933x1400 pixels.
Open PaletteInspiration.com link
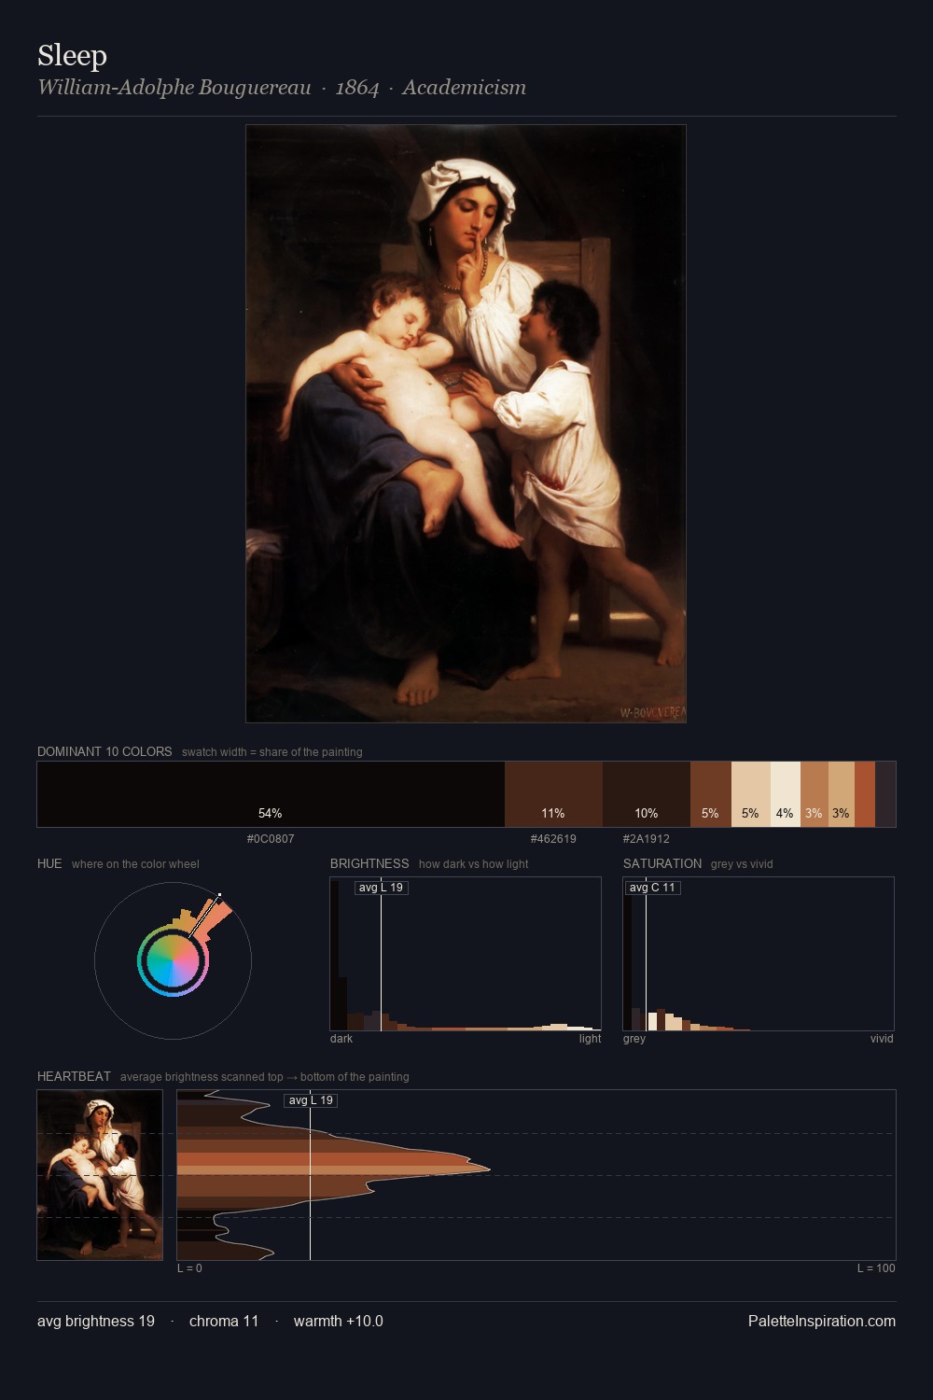click(x=822, y=1321)
